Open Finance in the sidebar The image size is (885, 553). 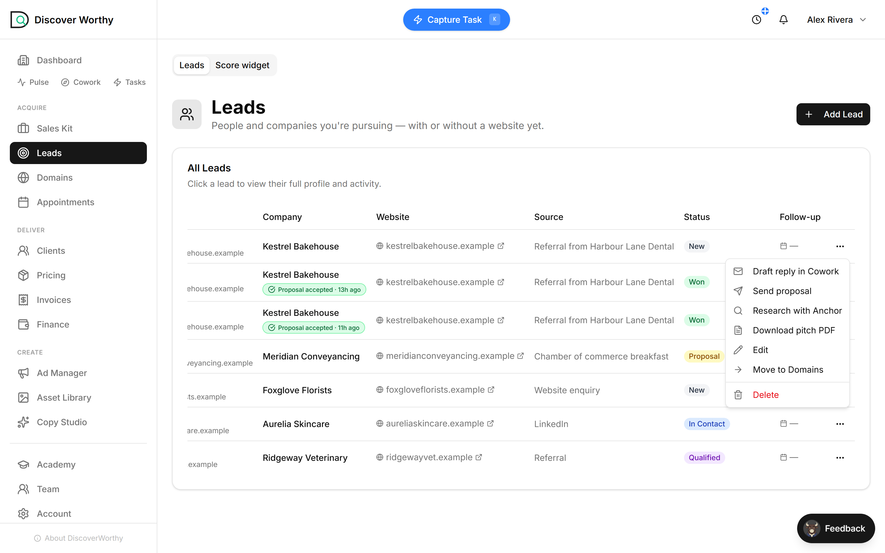point(78,324)
